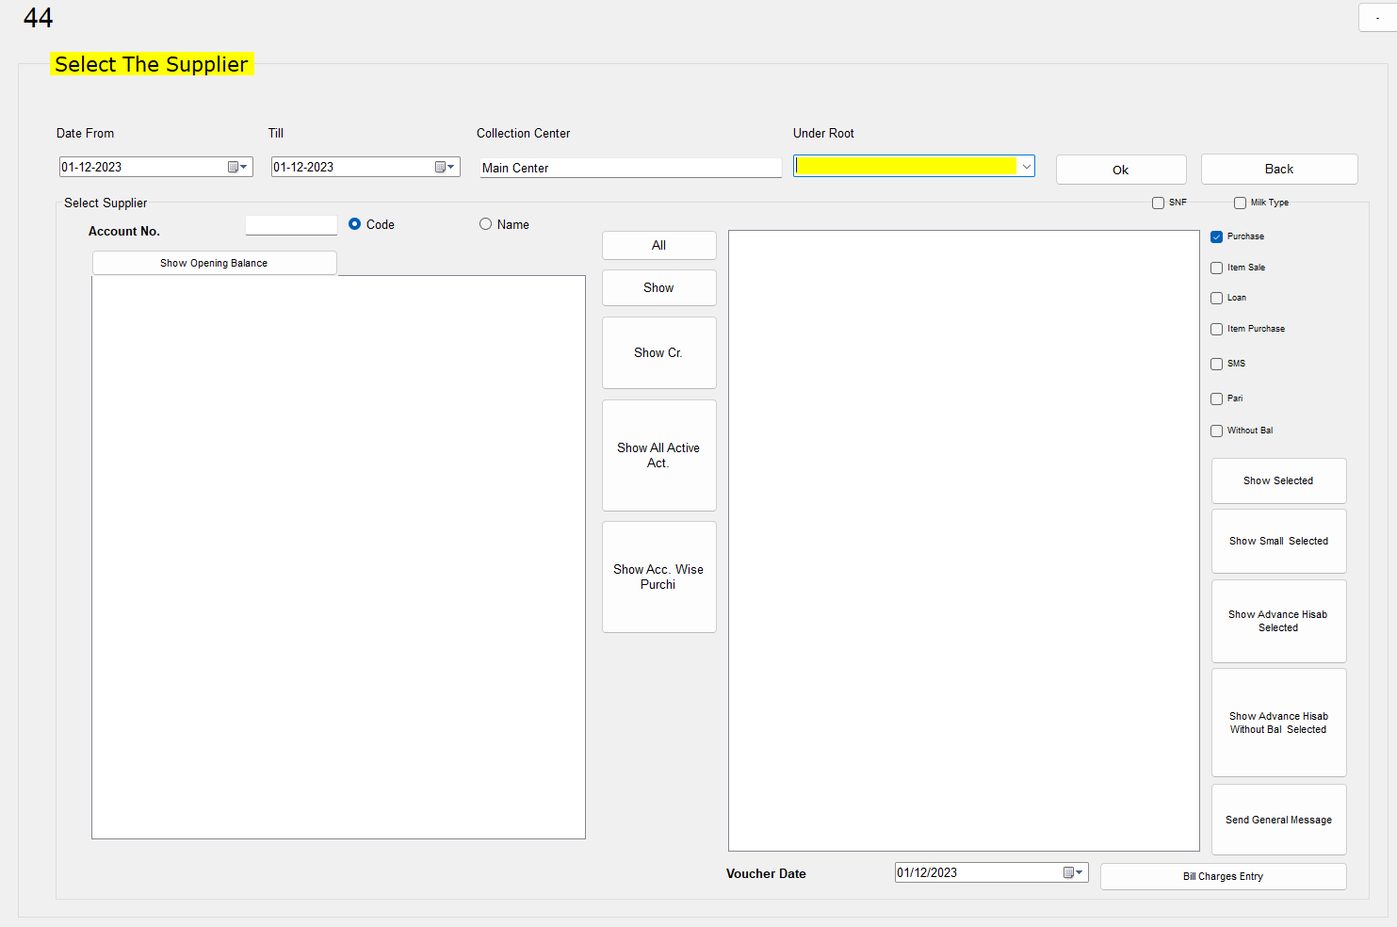Click the All button
This screenshot has height=927, width=1397.
(x=659, y=245)
